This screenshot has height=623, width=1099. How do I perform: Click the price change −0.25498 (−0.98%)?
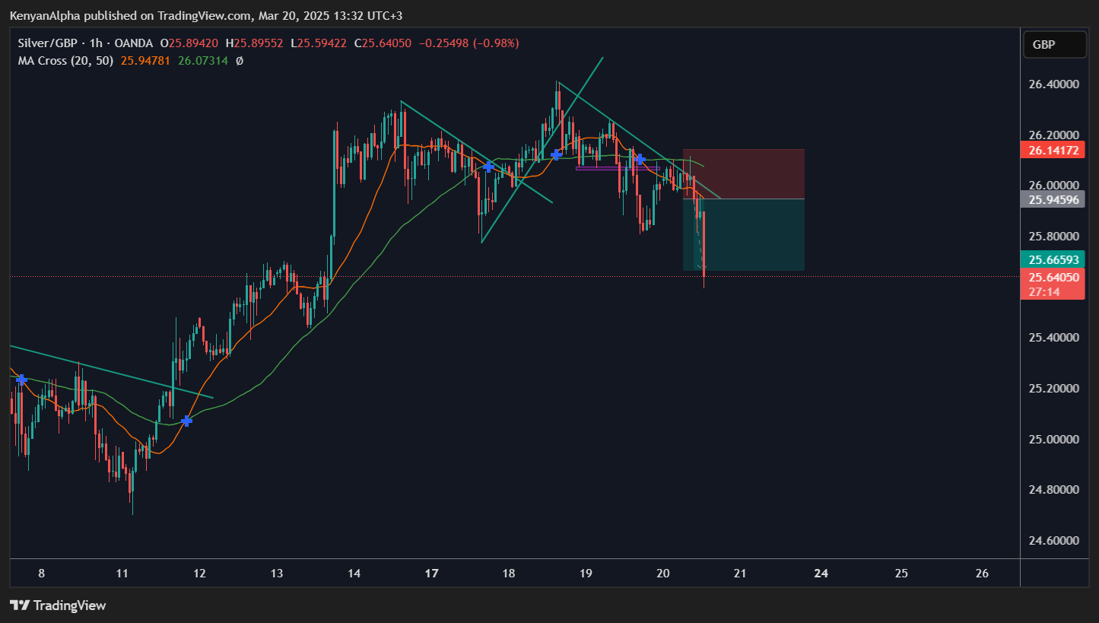pyautogui.click(x=469, y=43)
